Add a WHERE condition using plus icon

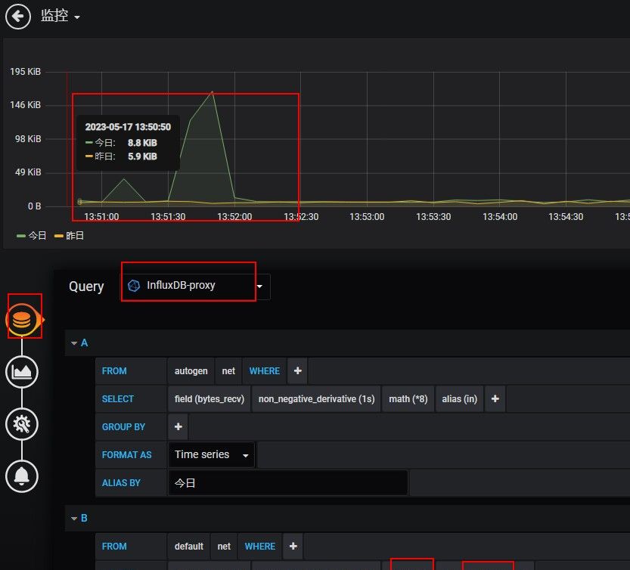tap(297, 370)
